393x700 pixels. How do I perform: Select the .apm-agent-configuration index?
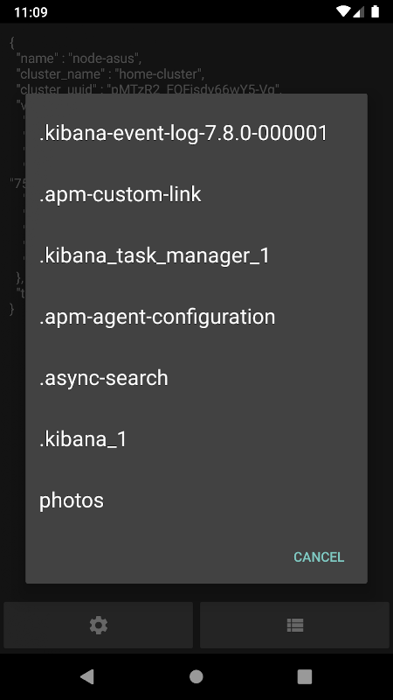click(x=196, y=317)
